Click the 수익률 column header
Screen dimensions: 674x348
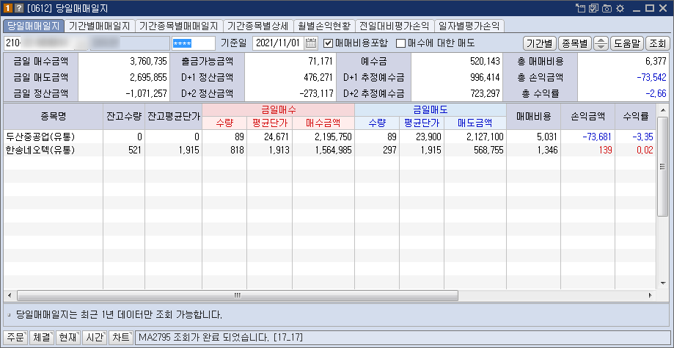coord(635,116)
